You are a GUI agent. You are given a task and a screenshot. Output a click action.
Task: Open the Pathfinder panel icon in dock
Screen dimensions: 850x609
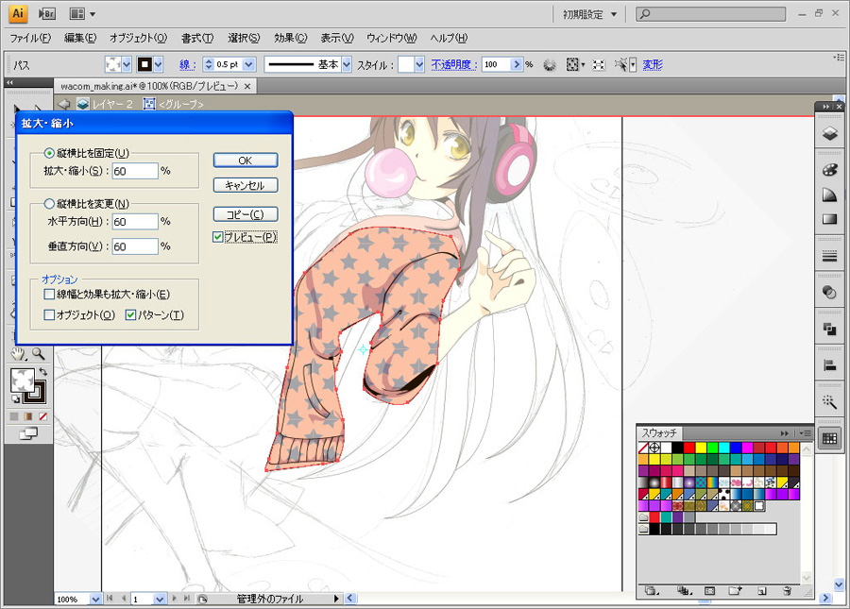coord(829,329)
